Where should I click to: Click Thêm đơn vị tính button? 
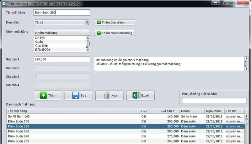tap(115, 22)
